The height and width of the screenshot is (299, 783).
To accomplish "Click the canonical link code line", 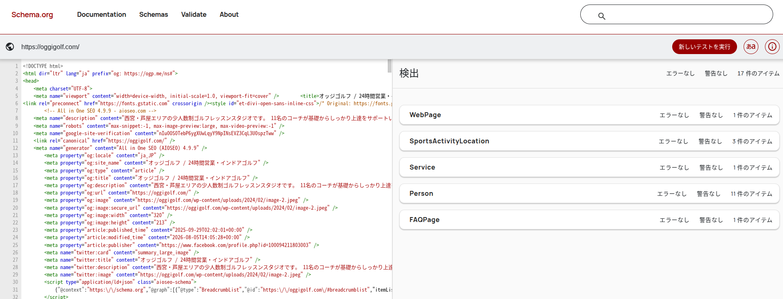I will (x=104, y=140).
